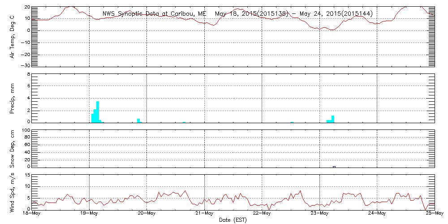Click the 22-May date tick label
This screenshot has width=448, height=224.
tap(262, 214)
